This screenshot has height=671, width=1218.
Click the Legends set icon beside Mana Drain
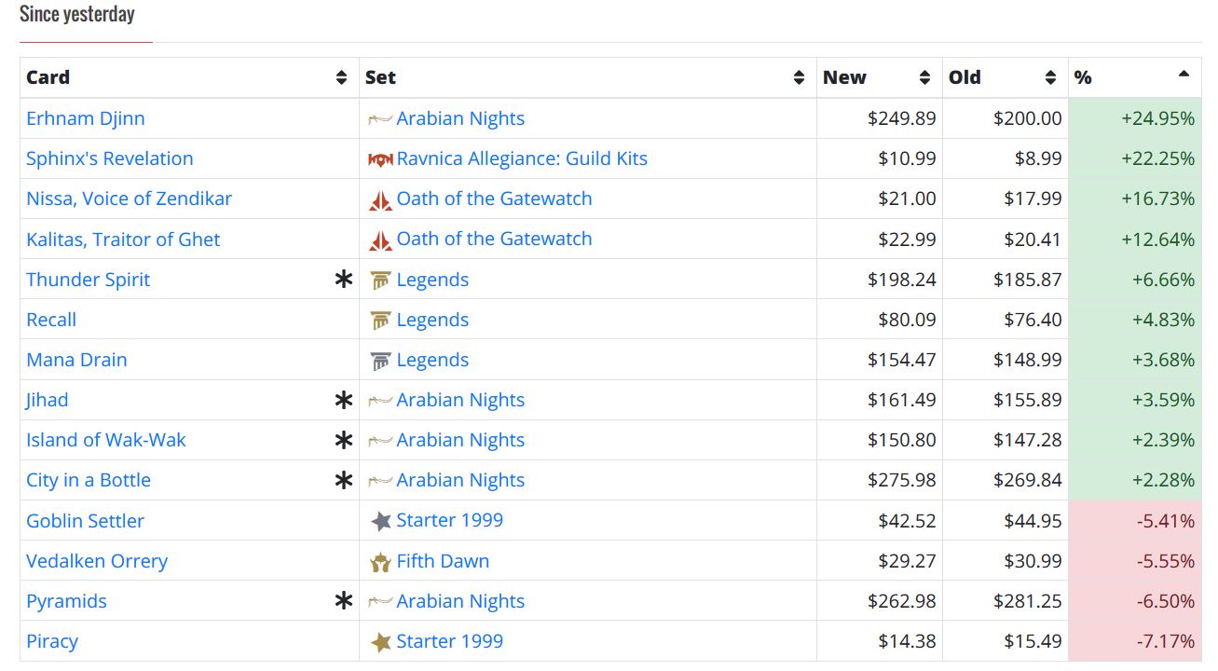380,361
